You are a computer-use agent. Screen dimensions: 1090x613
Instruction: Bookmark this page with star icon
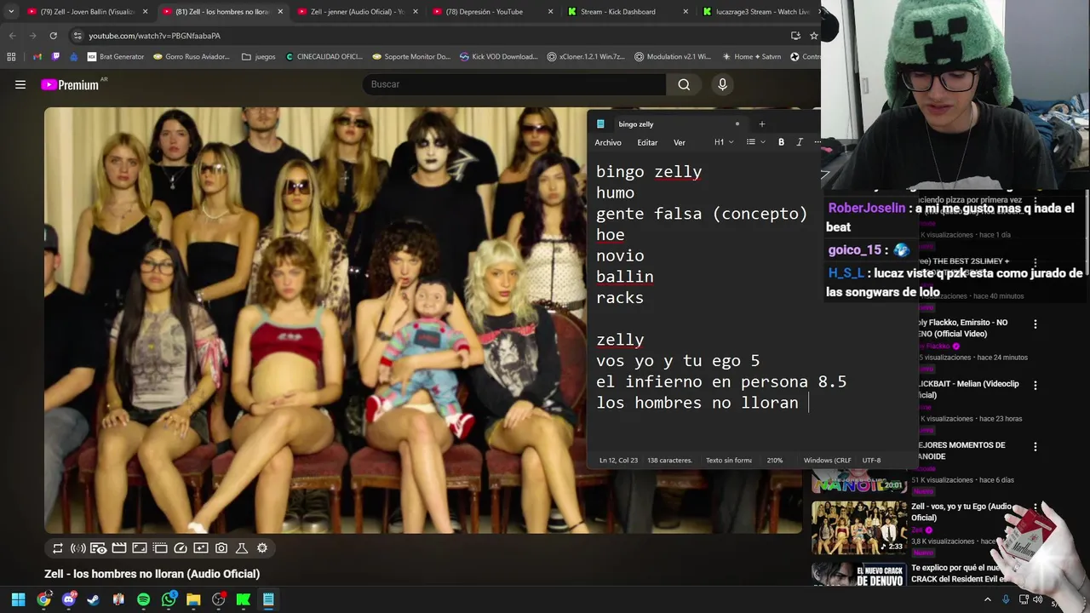[x=813, y=36]
